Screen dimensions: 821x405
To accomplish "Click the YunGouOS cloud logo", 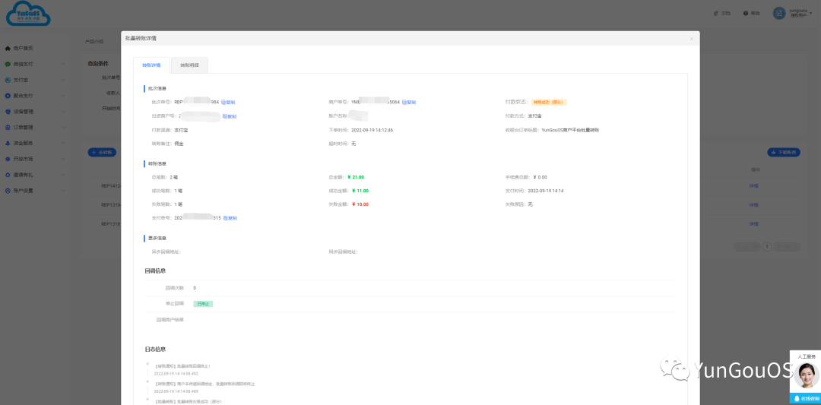I will pos(29,13).
